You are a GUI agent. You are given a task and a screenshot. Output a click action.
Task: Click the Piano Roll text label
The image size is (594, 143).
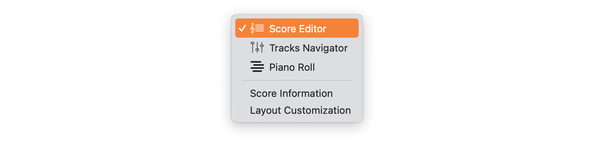pyautogui.click(x=292, y=67)
